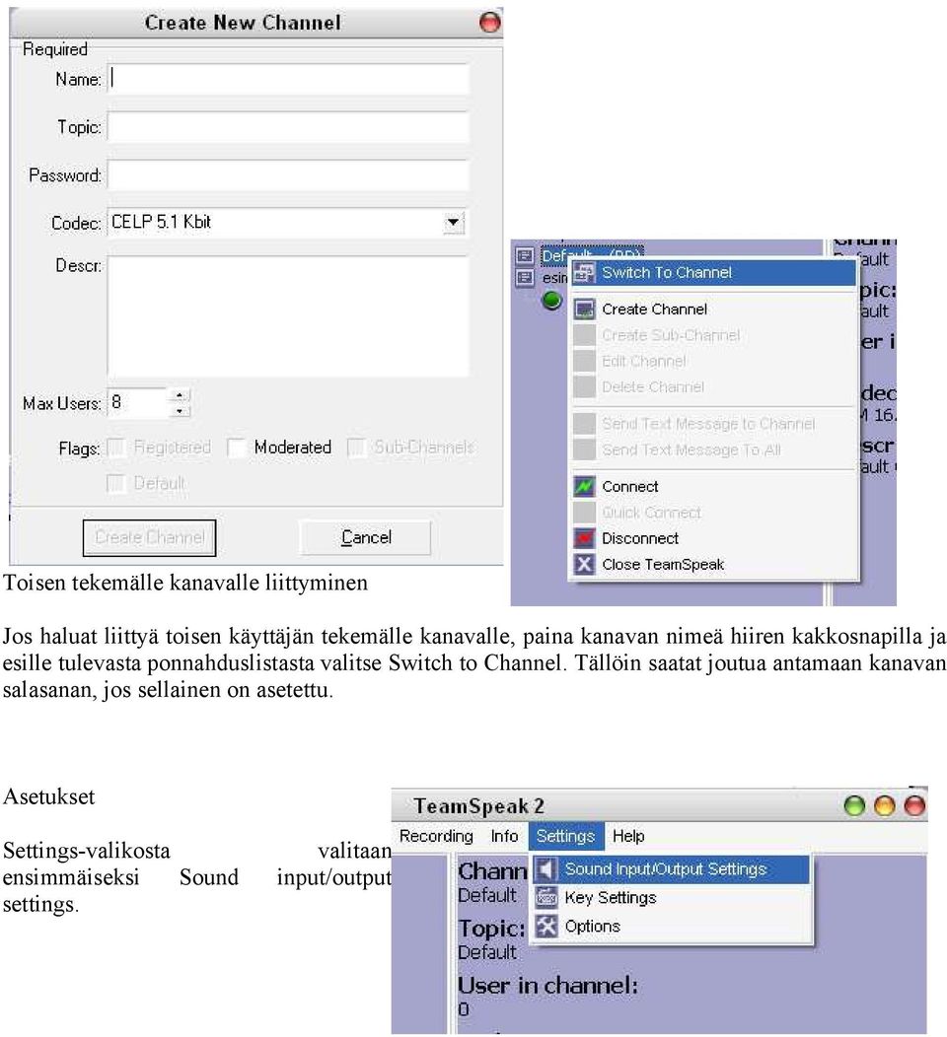Screen dimensions: 947x1037
Task: Choose Create Channel from context menu
Action: click(x=713, y=309)
